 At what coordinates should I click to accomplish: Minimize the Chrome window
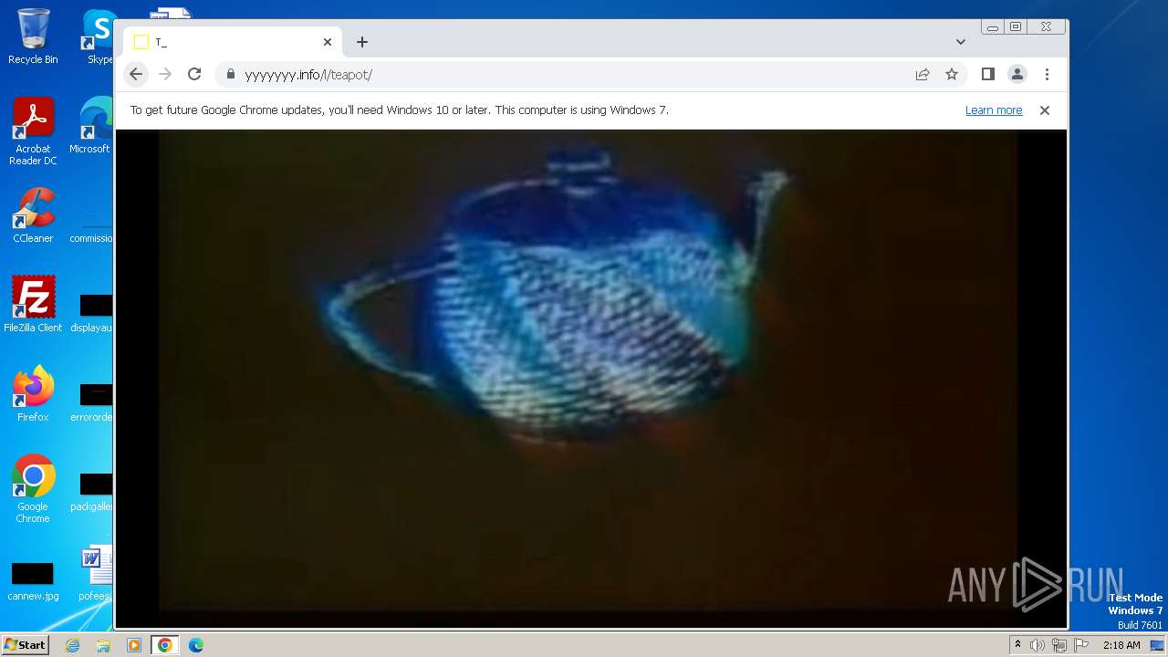point(993,27)
